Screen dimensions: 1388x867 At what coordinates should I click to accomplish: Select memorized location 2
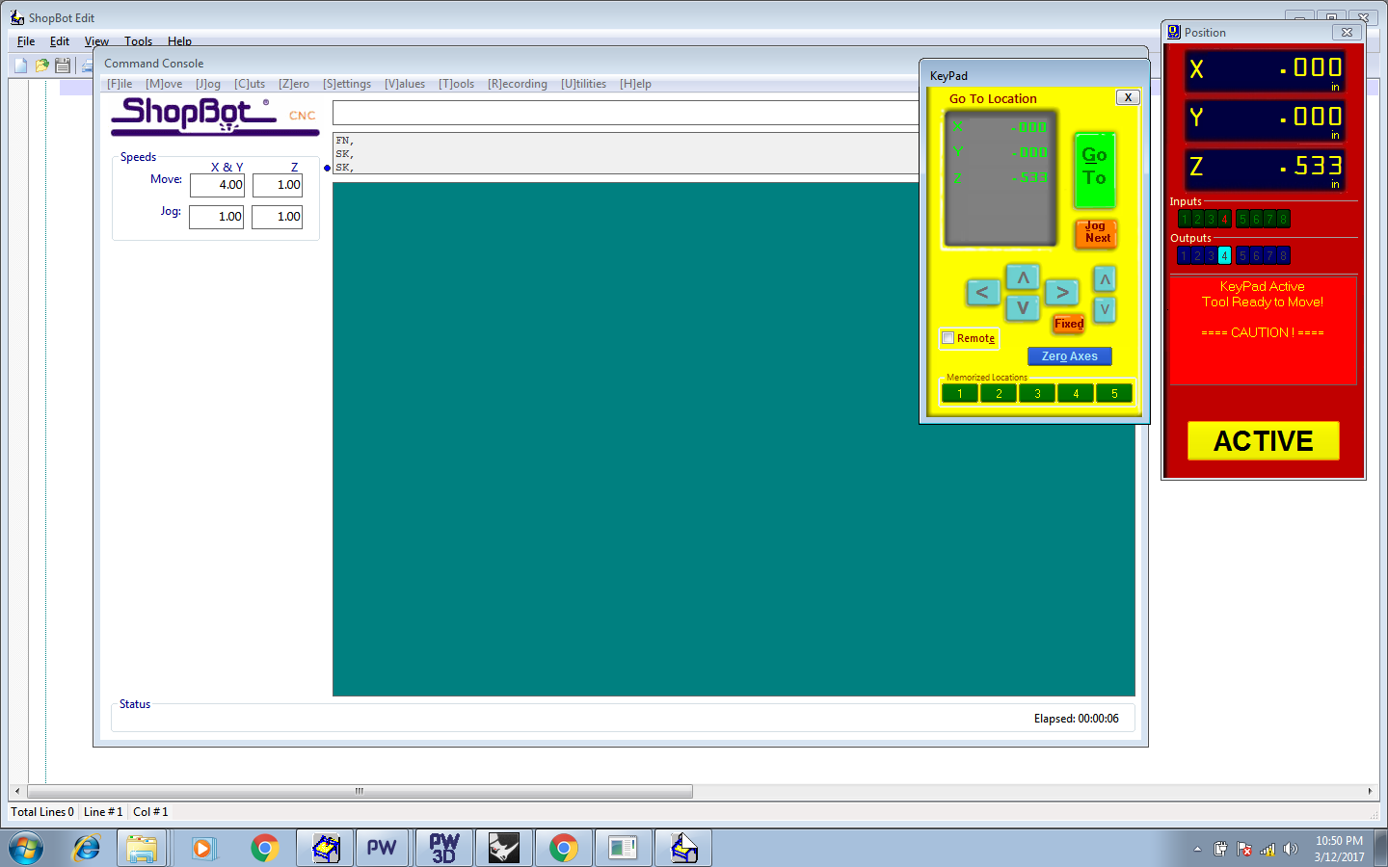coord(999,393)
